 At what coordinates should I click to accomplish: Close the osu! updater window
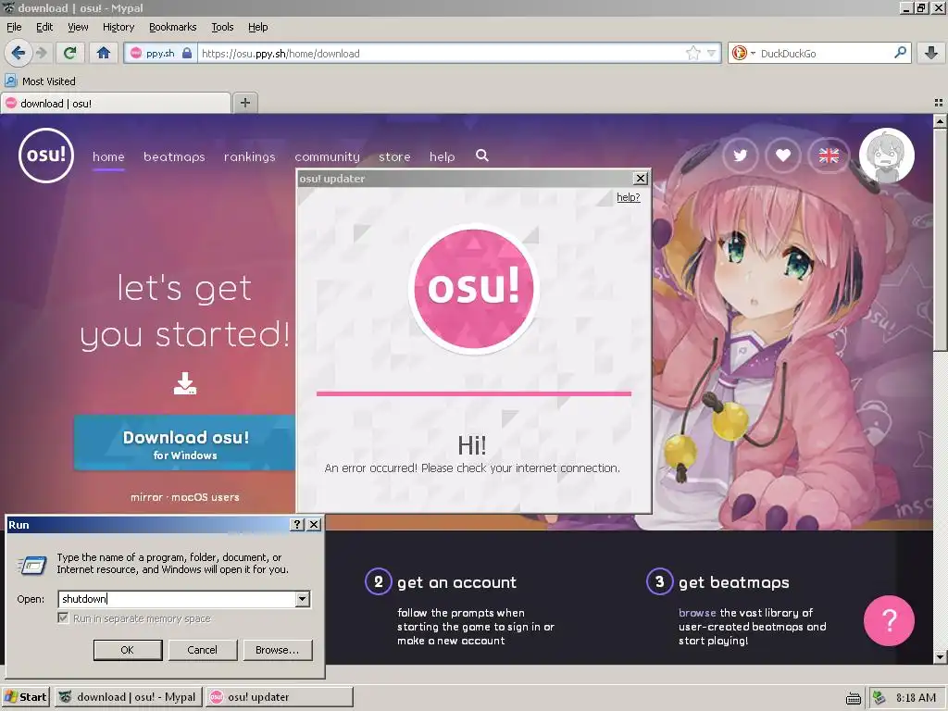tap(641, 179)
